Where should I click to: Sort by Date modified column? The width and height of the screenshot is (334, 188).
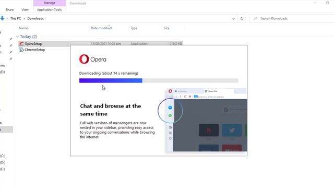[101, 28]
